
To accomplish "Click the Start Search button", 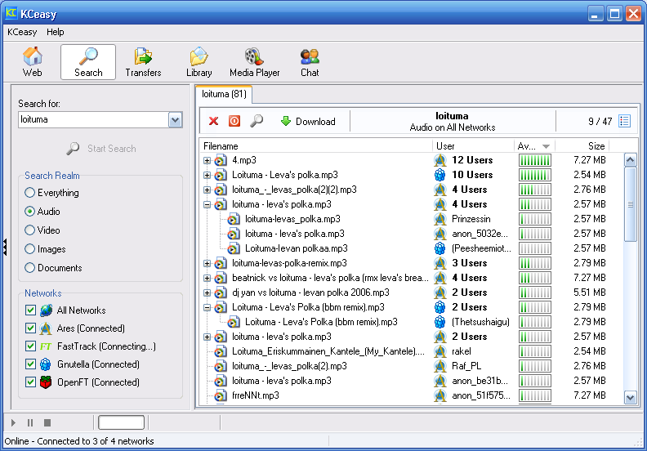I will [x=101, y=149].
